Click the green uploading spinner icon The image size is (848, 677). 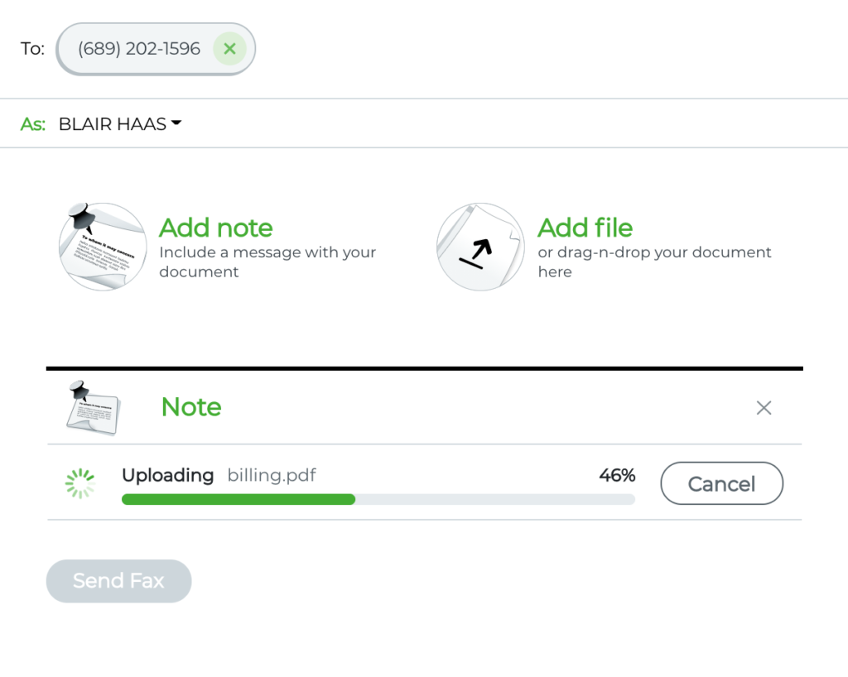[80, 483]
